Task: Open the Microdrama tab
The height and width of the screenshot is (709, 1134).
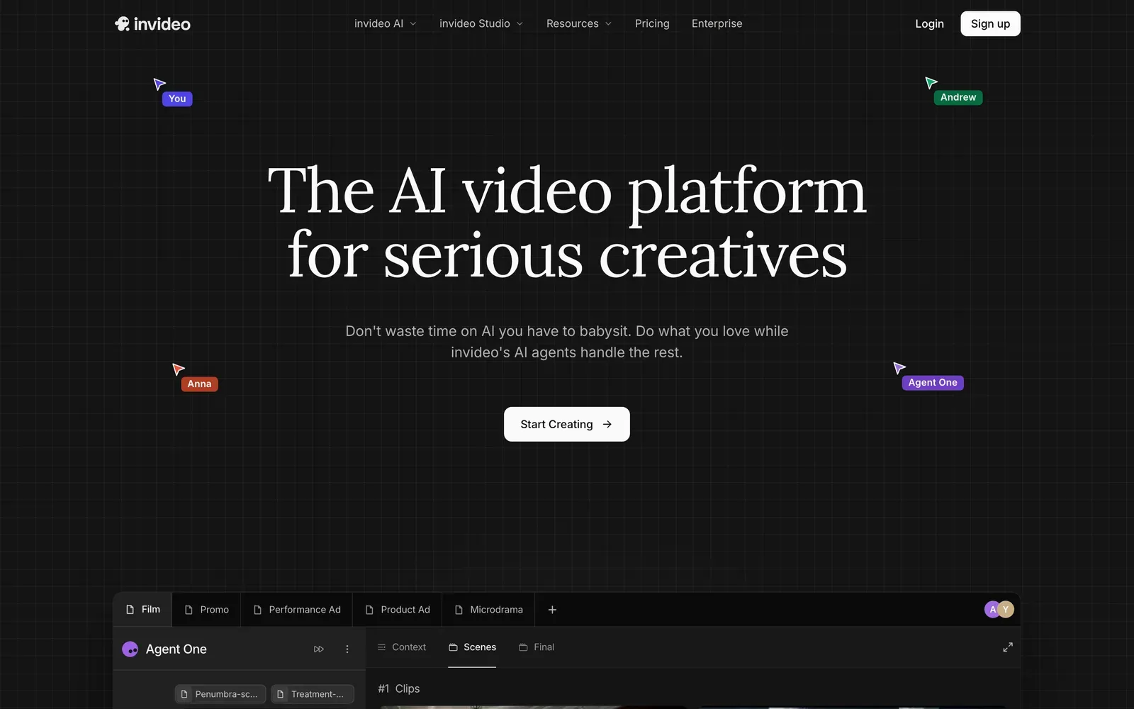Action: pos(488,610)
